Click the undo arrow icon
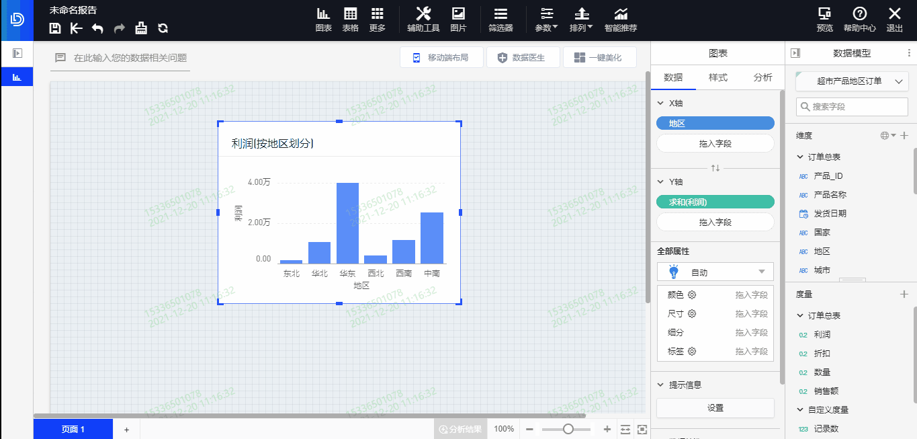Image resolution: width=917 pixels, height=439 pixels. point(97,28)
